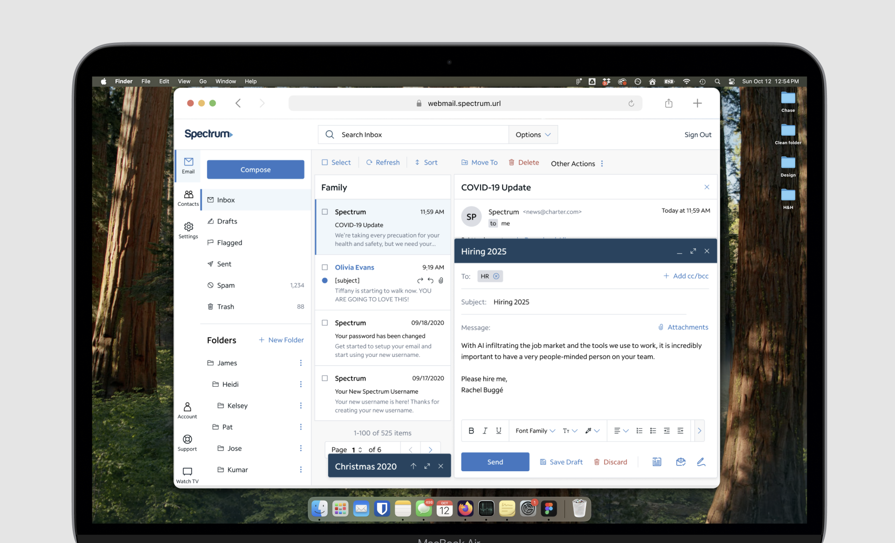Screen dimensions: 895x543
Task: Click the Bold formatting icon
Action: pos(471,431)
